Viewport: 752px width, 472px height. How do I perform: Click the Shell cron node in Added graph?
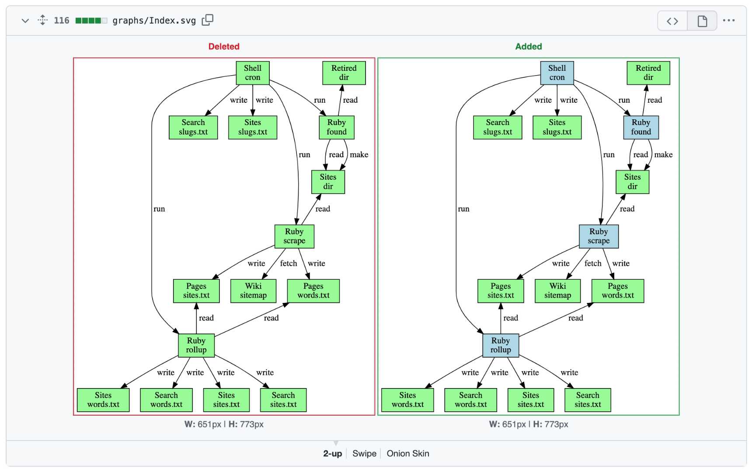pos(557,73)
